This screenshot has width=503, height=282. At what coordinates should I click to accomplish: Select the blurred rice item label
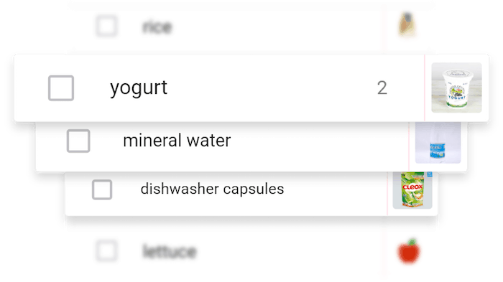click(157, 27)
